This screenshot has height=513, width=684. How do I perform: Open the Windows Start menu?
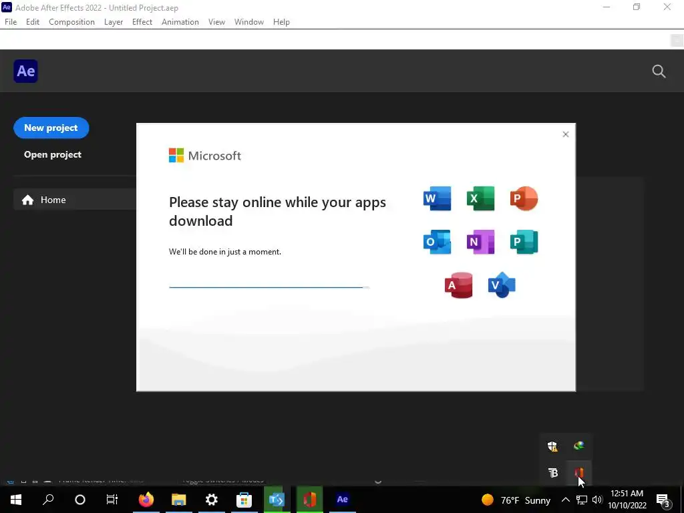click(x=16, y=500)
